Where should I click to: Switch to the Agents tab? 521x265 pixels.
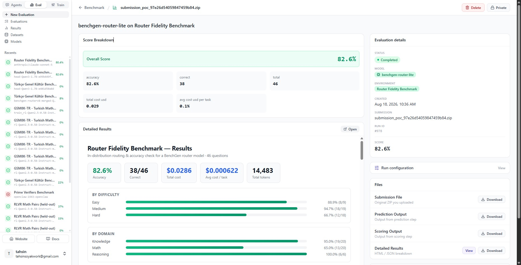point(13,5)
